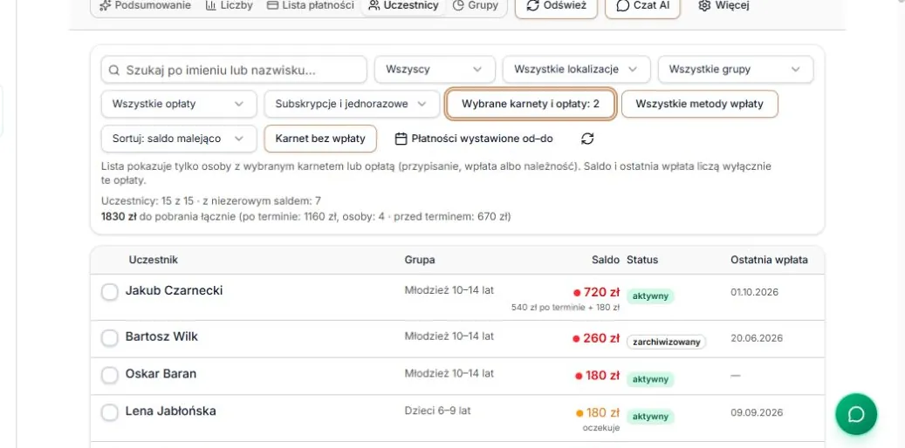Screen dimensions: 905x448
Task: Open Wszystkie metody wpłaty filter
Action: tap(700, 105)
